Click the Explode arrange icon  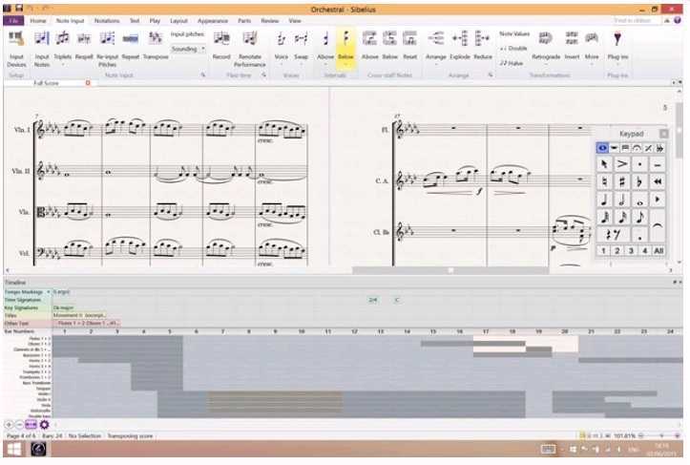(460, 39)
